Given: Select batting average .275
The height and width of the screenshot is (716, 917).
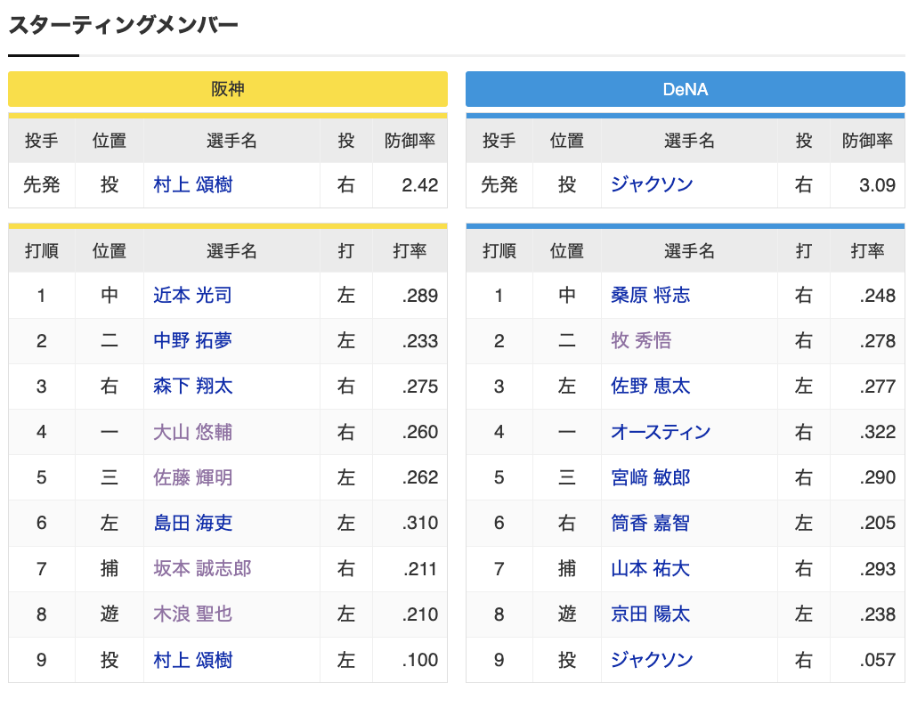Looking at the screenshot, I should click(x=420, y=386).
